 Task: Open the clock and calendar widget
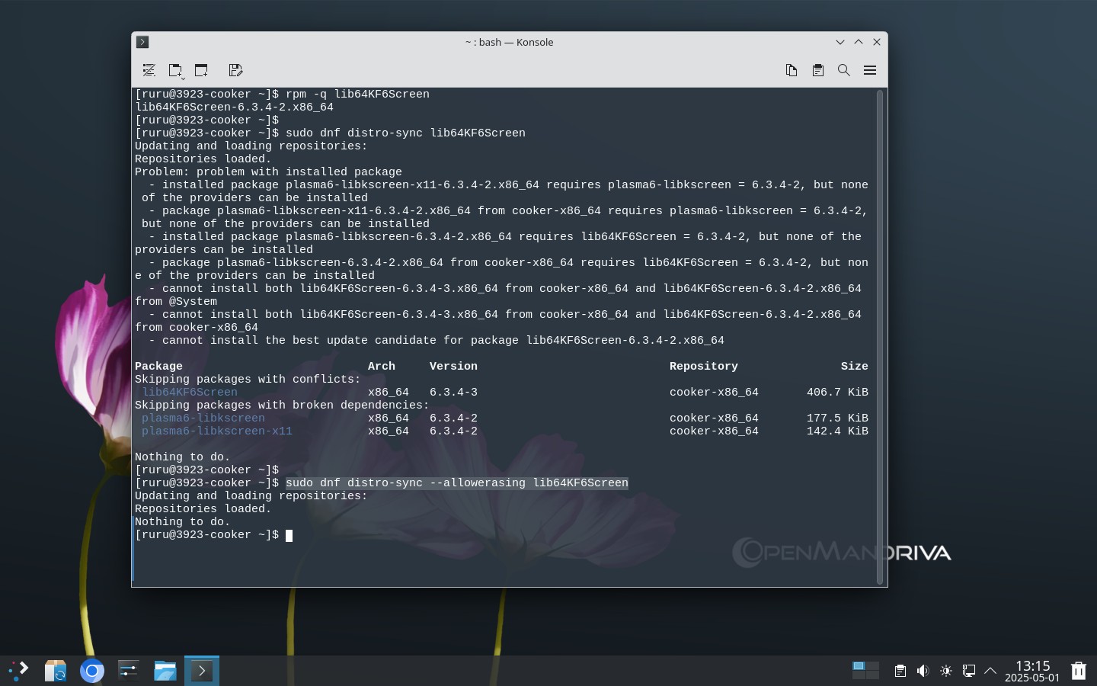pyautogui.click(x=1032, y=671)
